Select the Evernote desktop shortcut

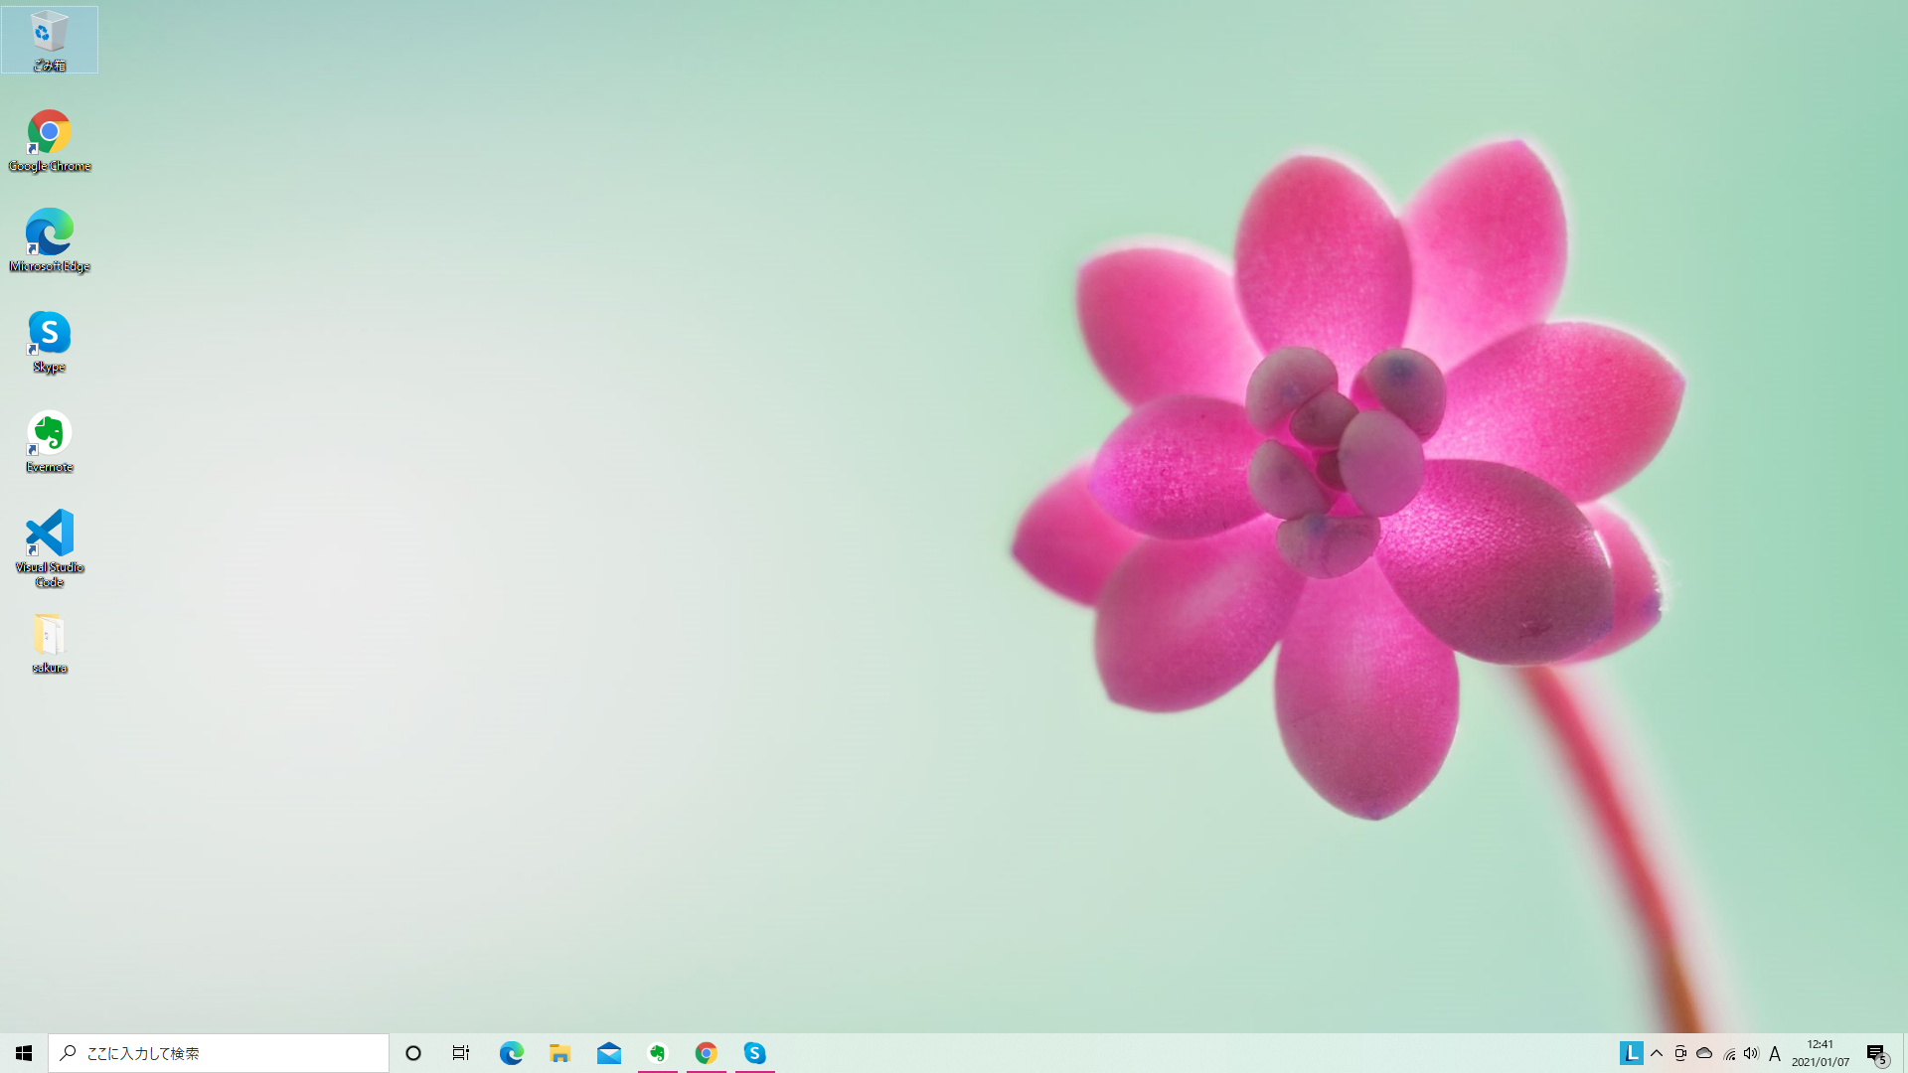click(x=49, y=442)
